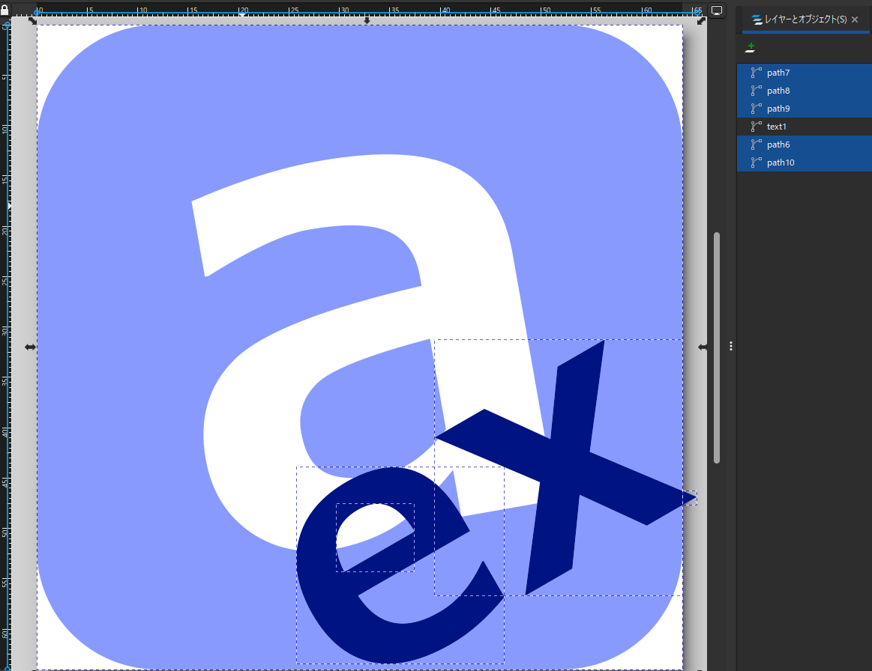This screenshot has width=872, height=671.
Task: Toggle the color-managed display monitor icon
Action: [x=717, y=10]
